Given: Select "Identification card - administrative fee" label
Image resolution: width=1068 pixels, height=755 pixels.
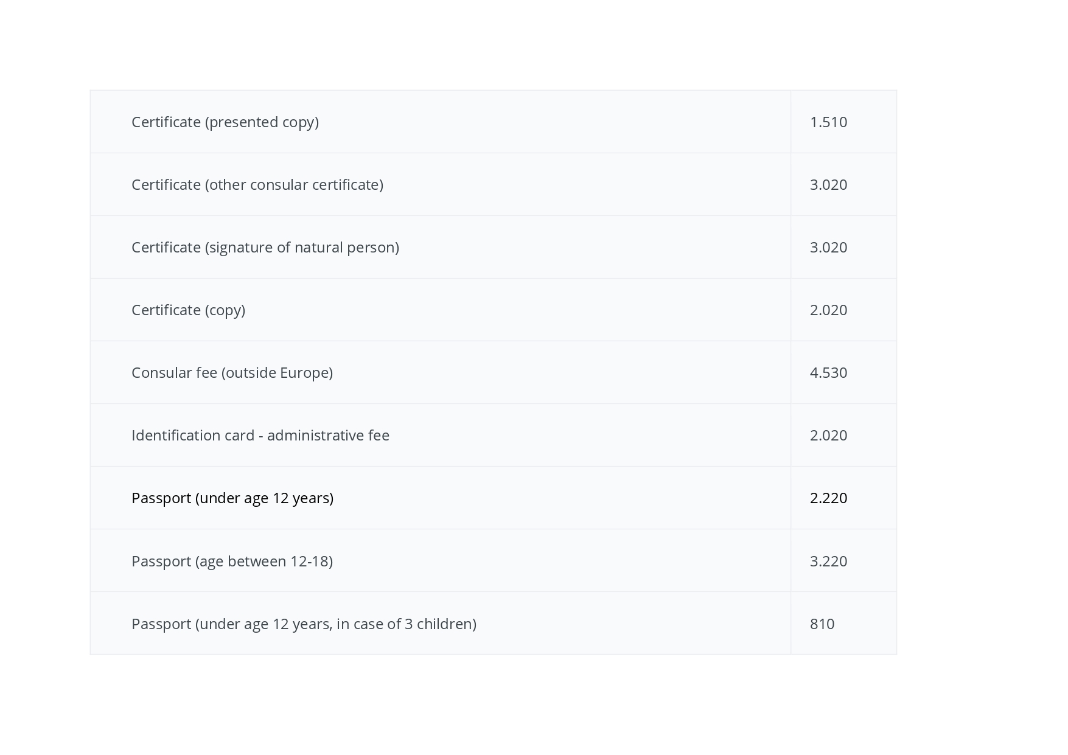Looking at the screenshot, I should click(x=260, y=436).
